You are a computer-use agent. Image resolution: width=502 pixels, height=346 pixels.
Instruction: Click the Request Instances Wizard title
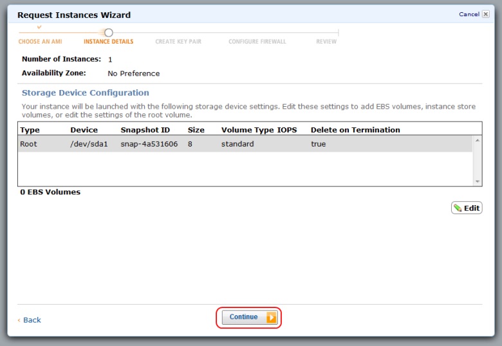(x=74, y=15)
